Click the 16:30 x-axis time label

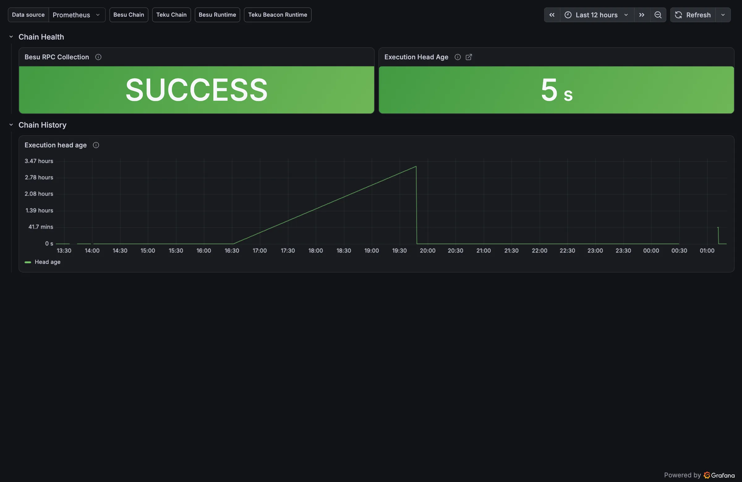pos(232,251)
